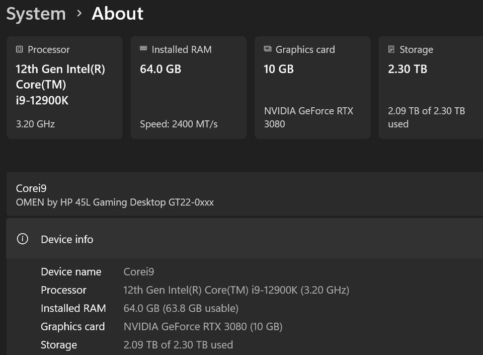
Task: Click the Processor chip icon on card
Action: click(x=20, y=49)
